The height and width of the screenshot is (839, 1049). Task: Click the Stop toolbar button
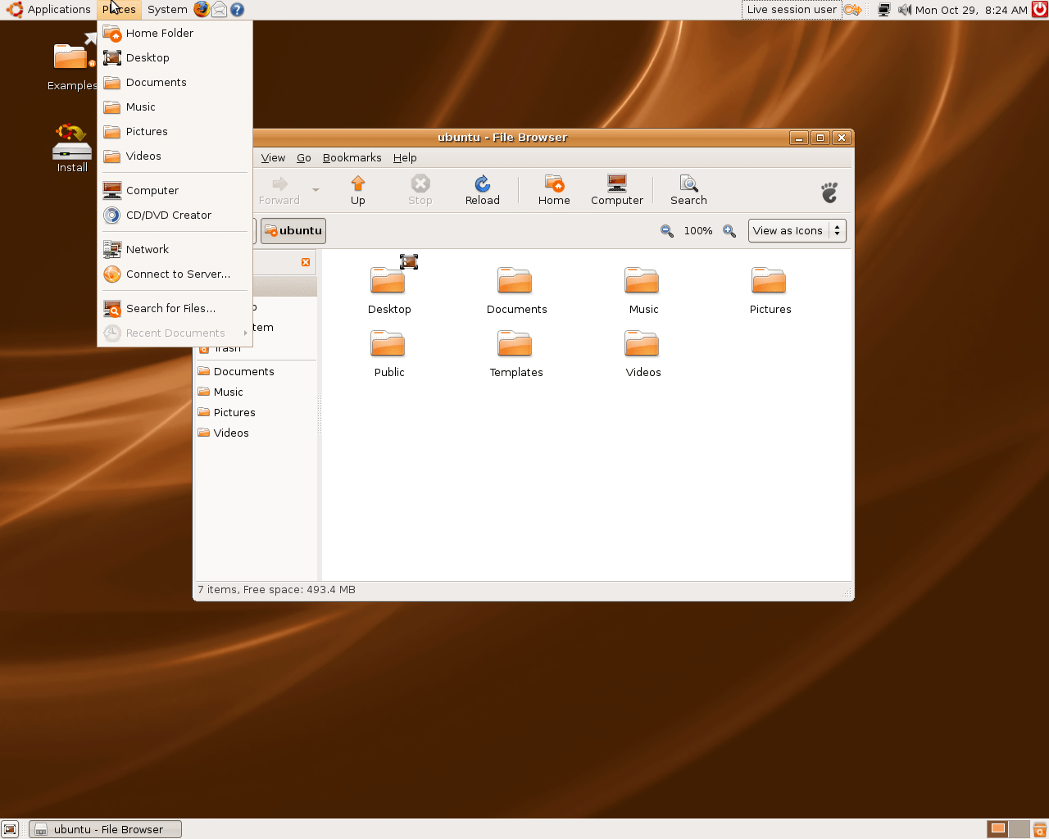tap(420, 190)
